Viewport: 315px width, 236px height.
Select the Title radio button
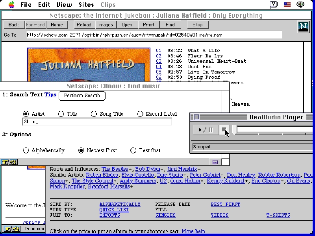[61, 114]
